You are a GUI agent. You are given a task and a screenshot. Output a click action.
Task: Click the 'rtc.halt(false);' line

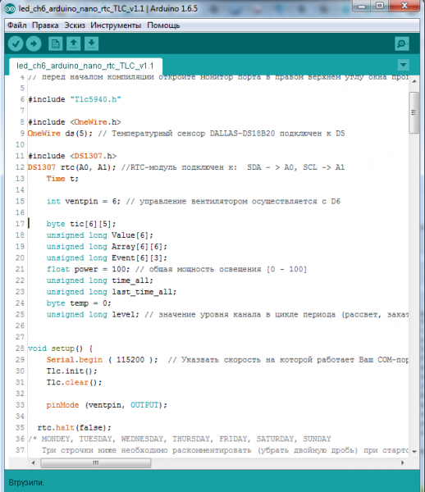(x=75, y=426)
